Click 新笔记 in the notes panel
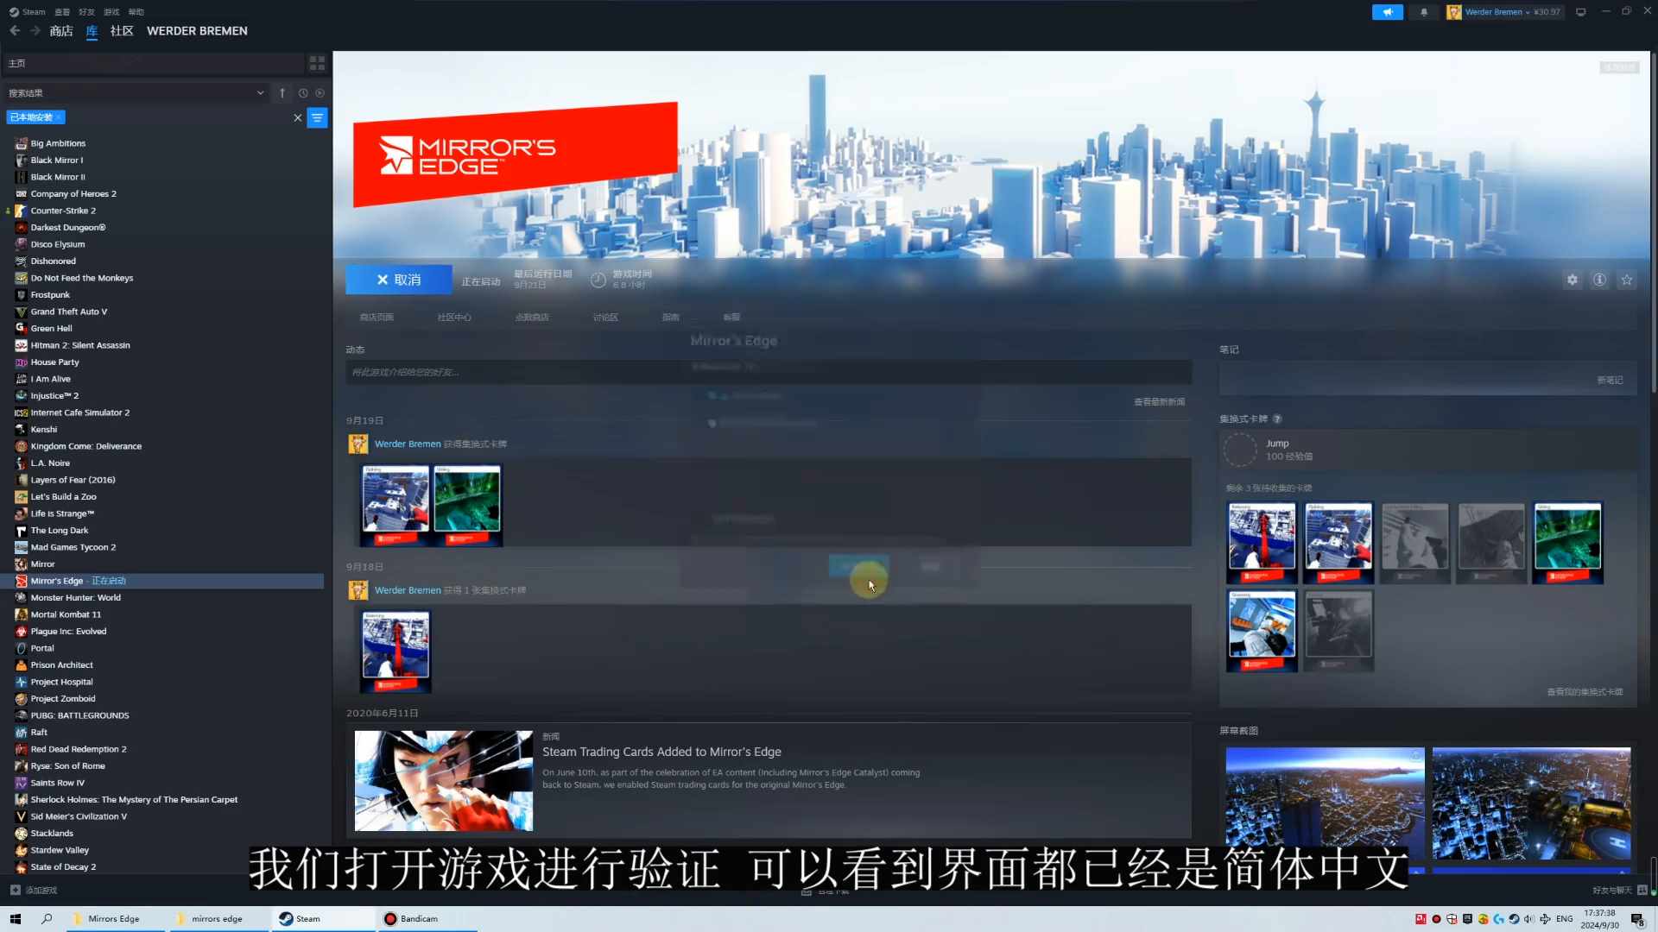Viewport: 1658px width, 932px height. tap(1610, 381)
